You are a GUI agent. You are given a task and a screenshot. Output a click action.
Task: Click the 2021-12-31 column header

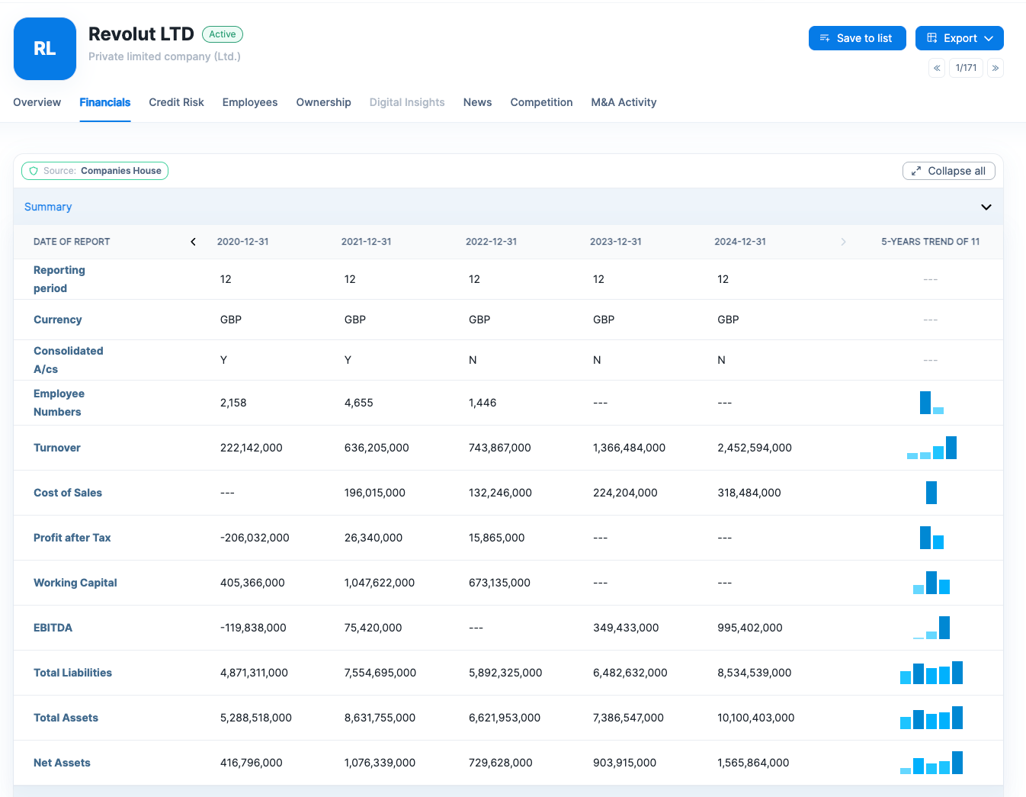[367, 242]
